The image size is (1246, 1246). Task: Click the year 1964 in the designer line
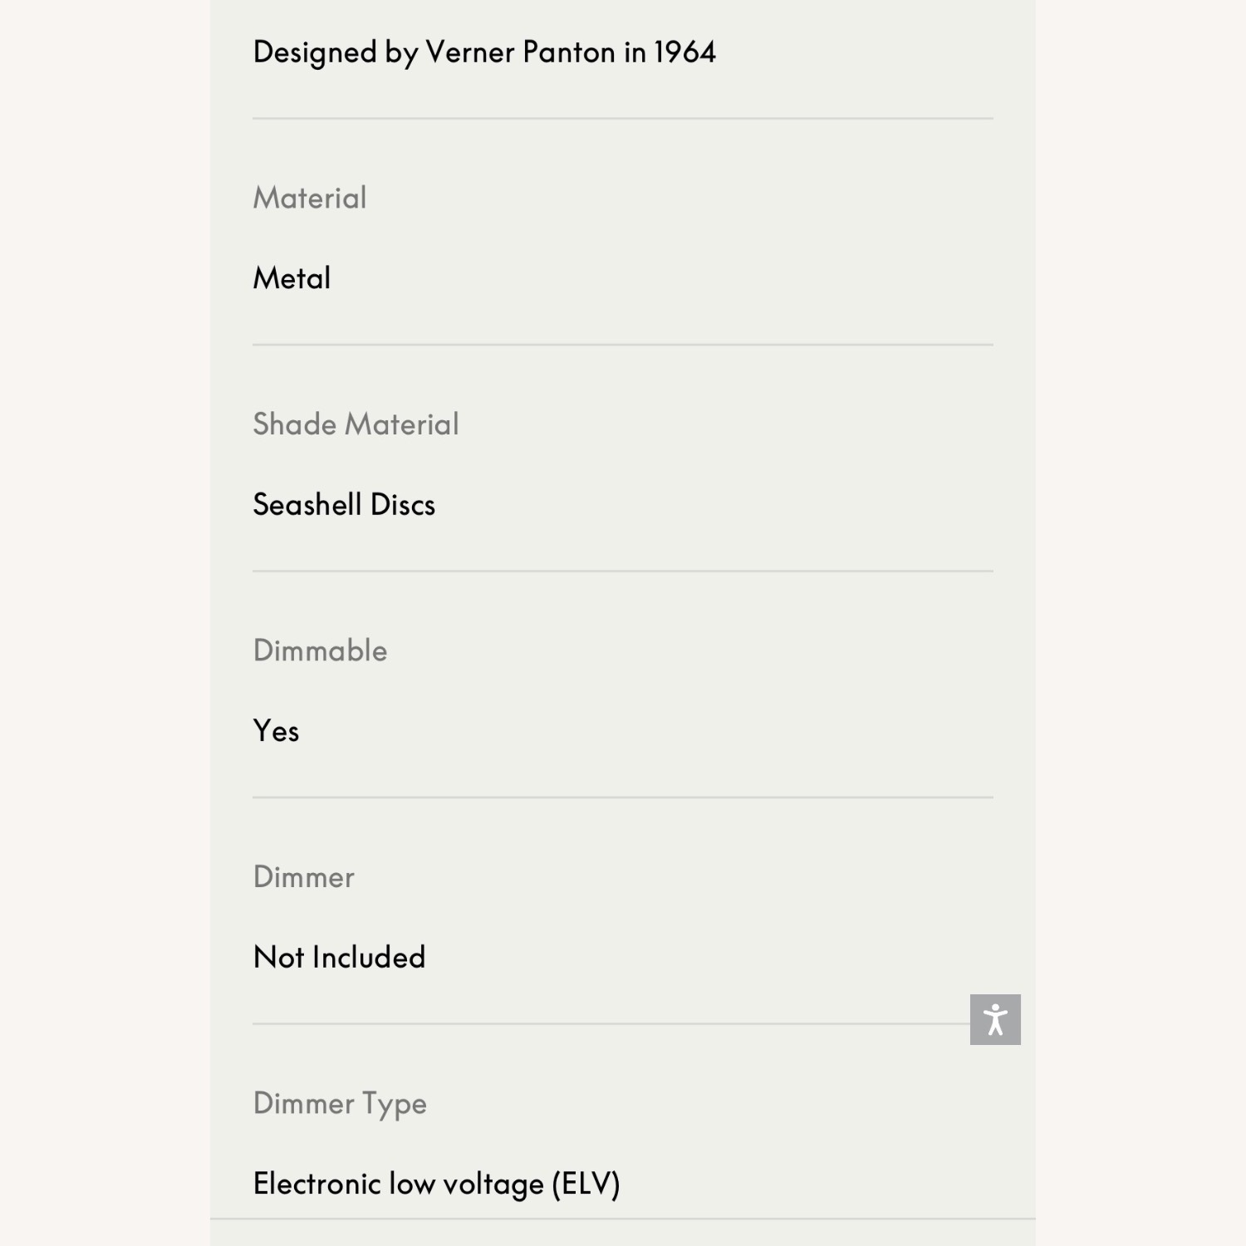[684, 52]
